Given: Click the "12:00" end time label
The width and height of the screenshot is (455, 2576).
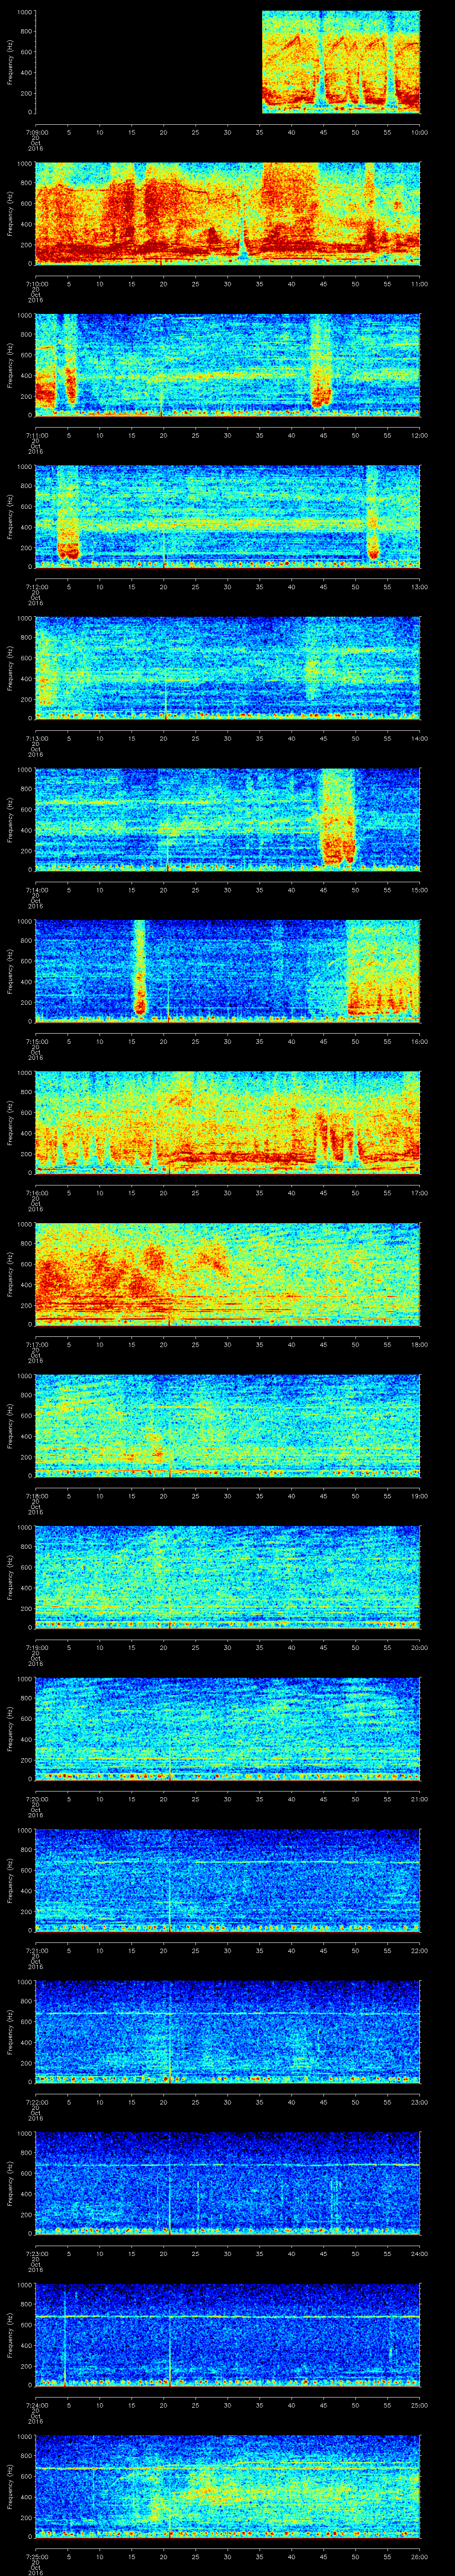Looking at the screenshot, I should pos(420,435).
